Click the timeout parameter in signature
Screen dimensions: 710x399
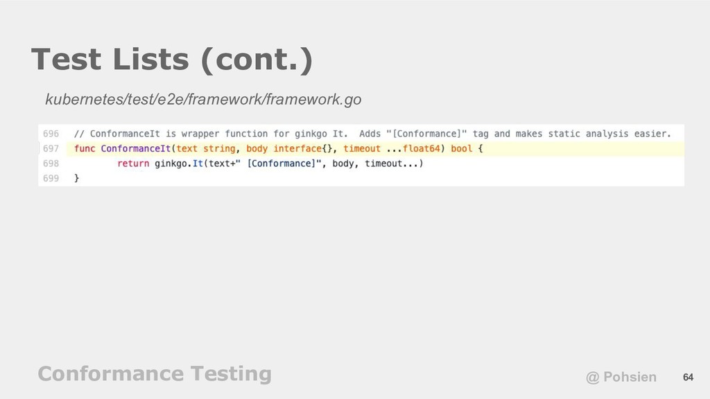coord(362,149)
